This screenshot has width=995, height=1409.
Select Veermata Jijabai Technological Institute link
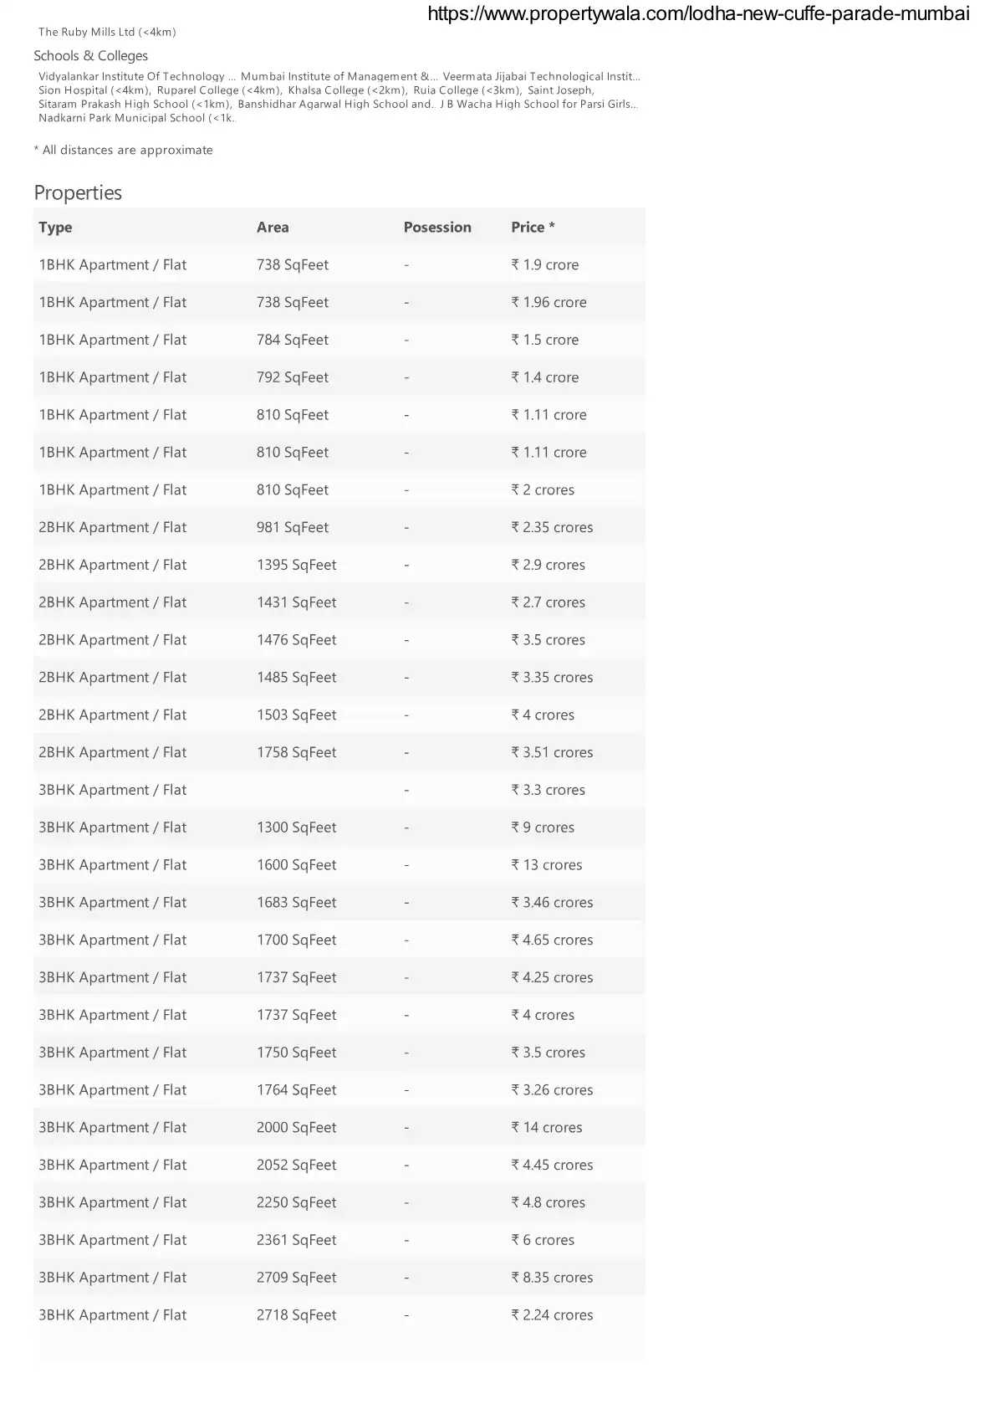tap(541, 76)
